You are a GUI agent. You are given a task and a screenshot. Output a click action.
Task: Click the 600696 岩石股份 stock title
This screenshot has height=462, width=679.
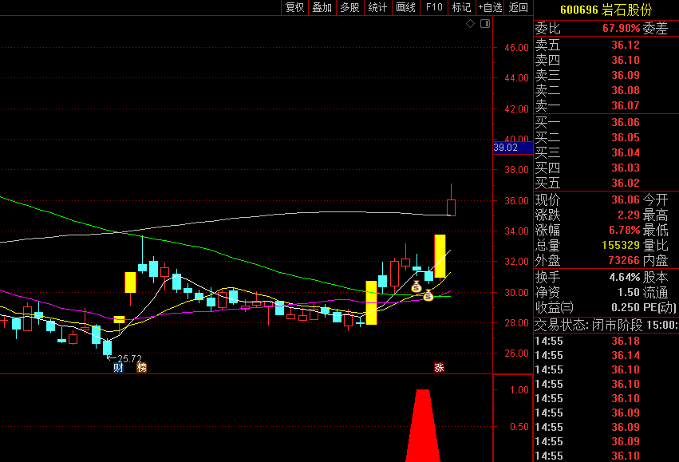pos(606,10)
